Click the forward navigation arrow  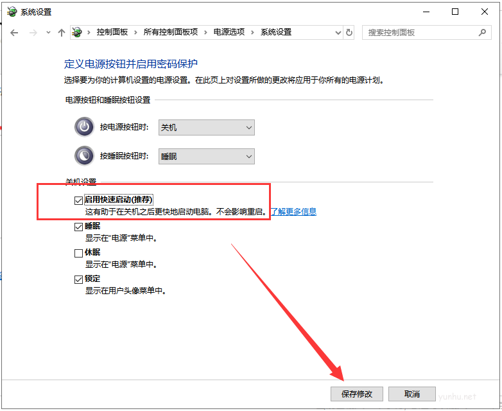click(x=33, y=33)
